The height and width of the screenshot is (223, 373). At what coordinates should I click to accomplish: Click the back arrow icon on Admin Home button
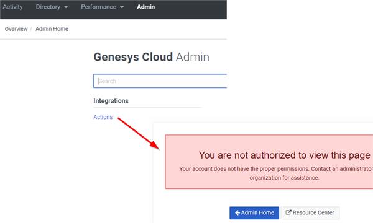pyautogui.click(x=237, y=213)
